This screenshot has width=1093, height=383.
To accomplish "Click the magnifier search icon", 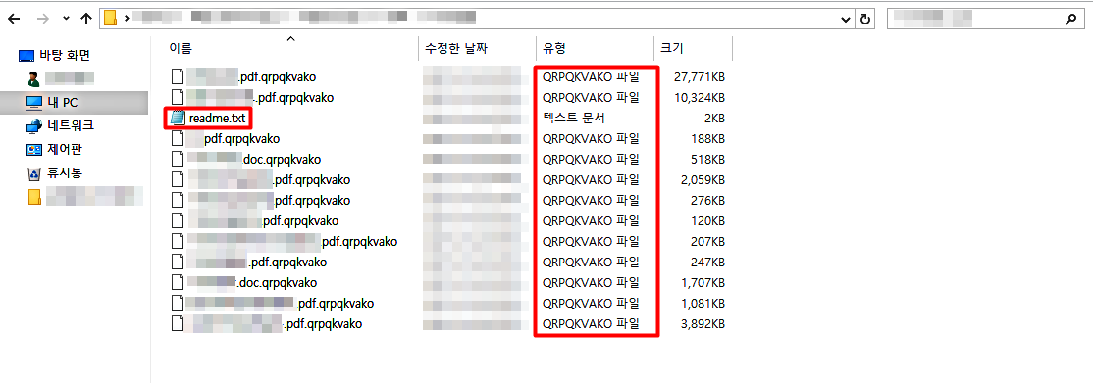I will (1070, 20).
